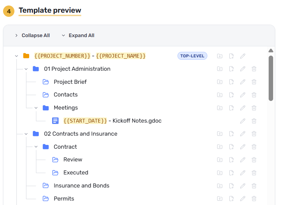This screenshot has width=281, height=205.
Task: Edit the Executed folder name
Action: click(x=243, y=173)
